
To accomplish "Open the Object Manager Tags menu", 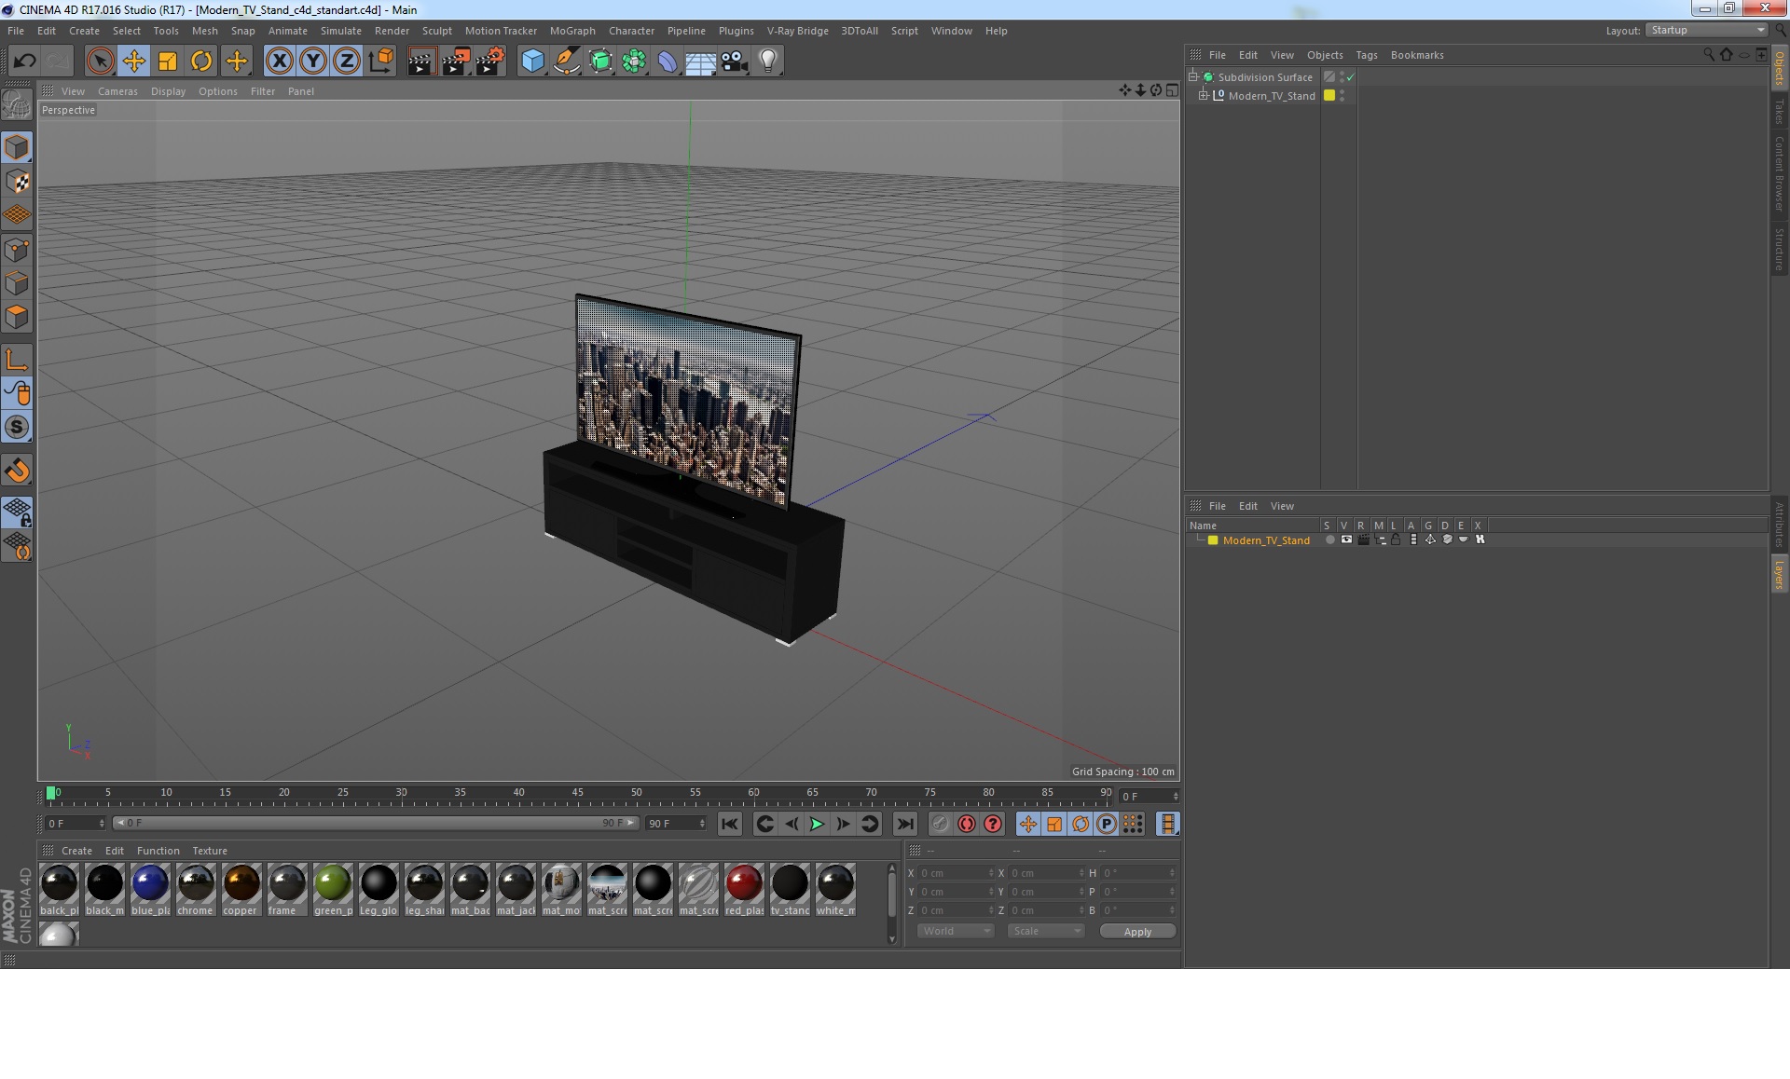I will pyautogui.click(x=1366, y=55).
